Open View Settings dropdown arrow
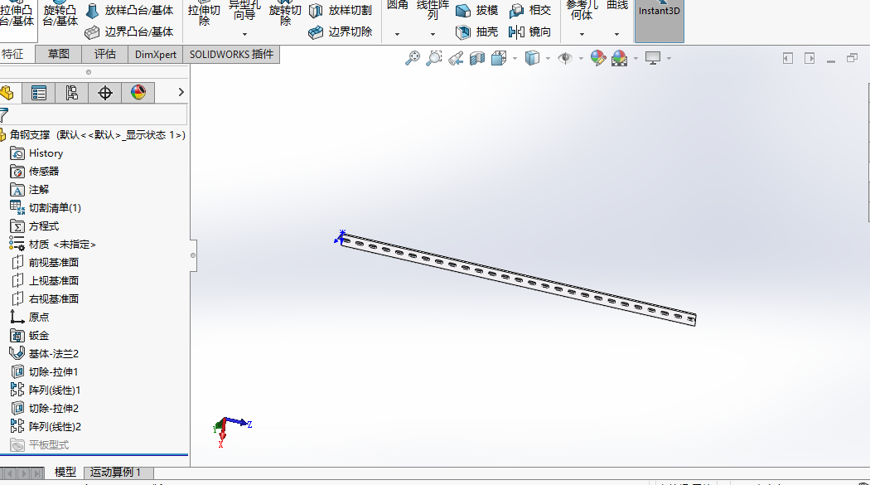This screenshot has height=485, width=870. click(x=669, y=58)
